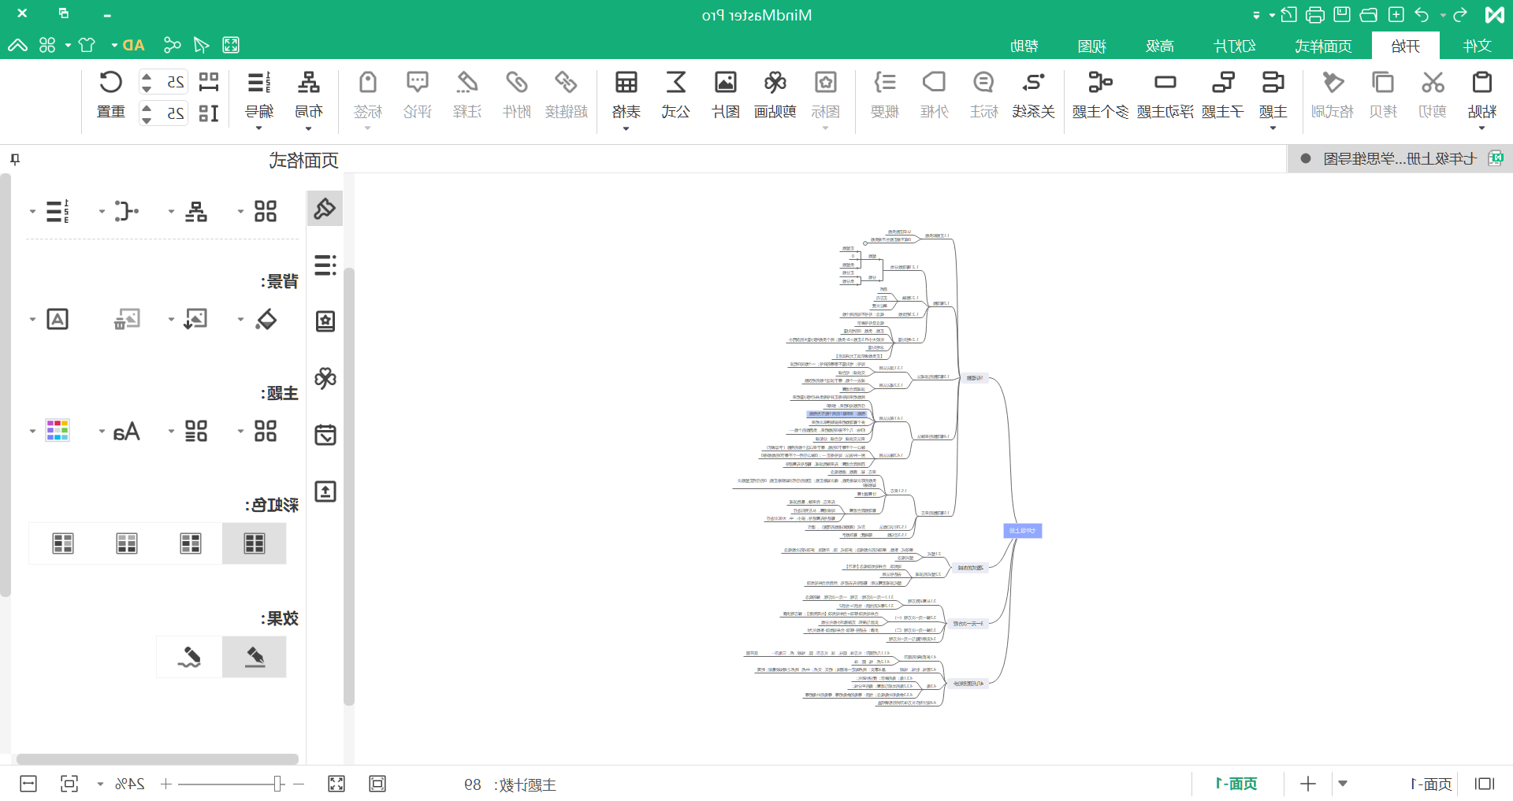This screenshot has height=801, width=1513.
Task: Open the Outline list side panel tab
Action: (x=325, y=265)
